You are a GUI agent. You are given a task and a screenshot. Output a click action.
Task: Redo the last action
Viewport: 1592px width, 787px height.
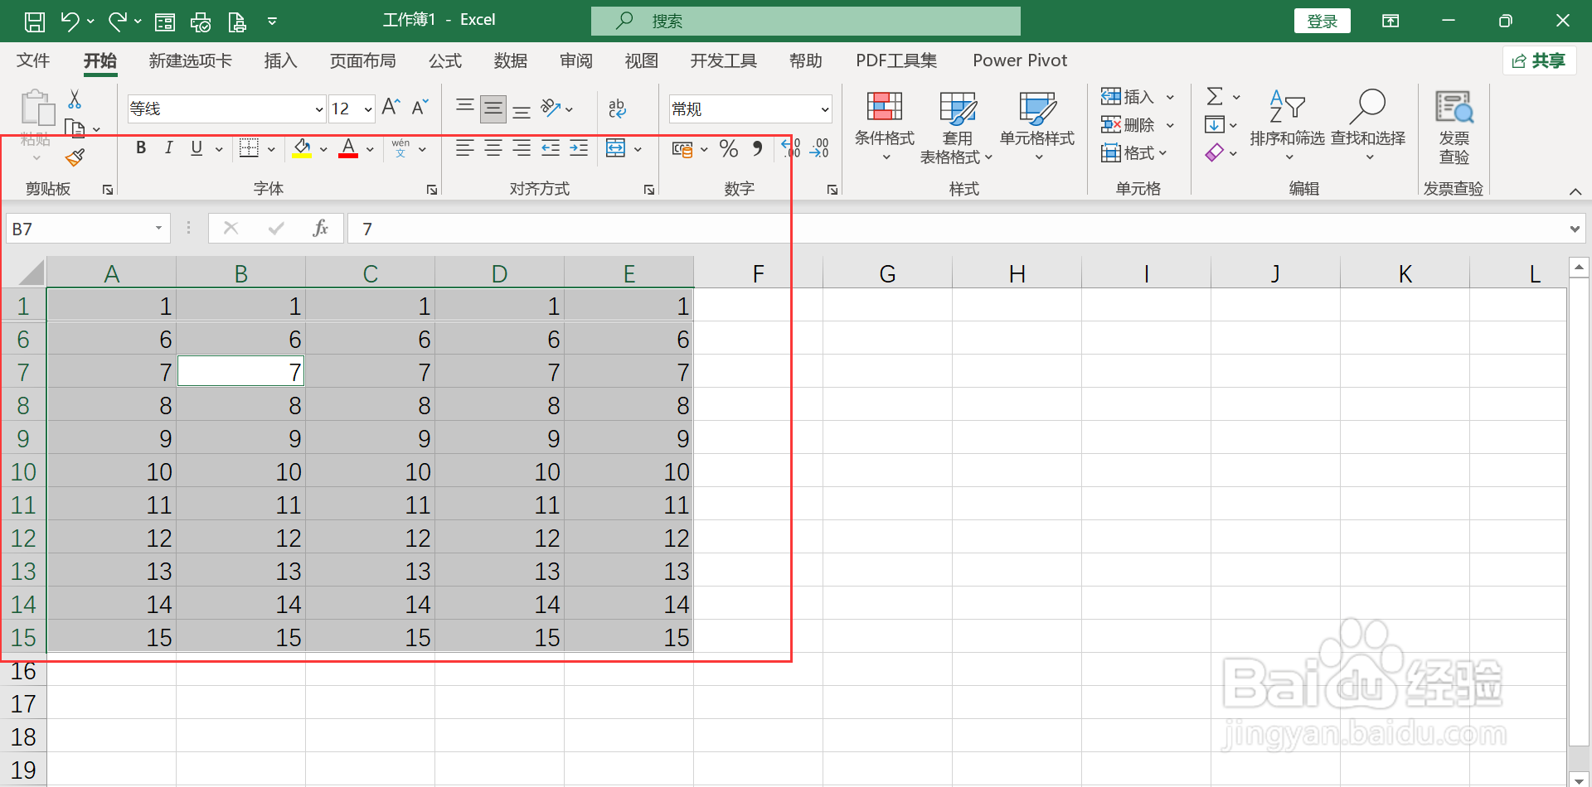pos(117,22)
